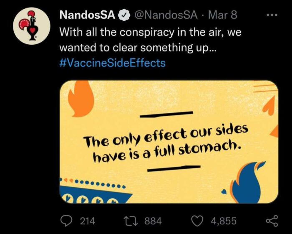Click the share icon on the tweet
Viewport: 292px width, 234px height.
coord(272,221)
